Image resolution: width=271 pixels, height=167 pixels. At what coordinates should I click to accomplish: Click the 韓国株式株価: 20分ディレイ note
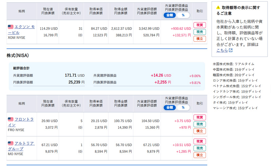coord(234,75)
